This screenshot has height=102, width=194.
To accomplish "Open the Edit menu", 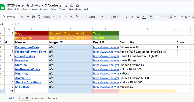I will (x=16, y=9).
